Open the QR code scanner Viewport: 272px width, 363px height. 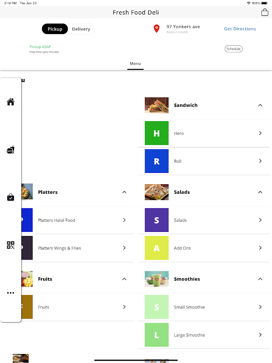11,245
